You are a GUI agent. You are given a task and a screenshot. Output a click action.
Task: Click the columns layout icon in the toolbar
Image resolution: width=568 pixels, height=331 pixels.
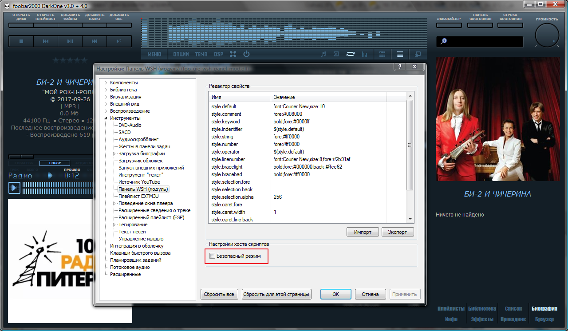pyautogui.click(x=383, y=54)
